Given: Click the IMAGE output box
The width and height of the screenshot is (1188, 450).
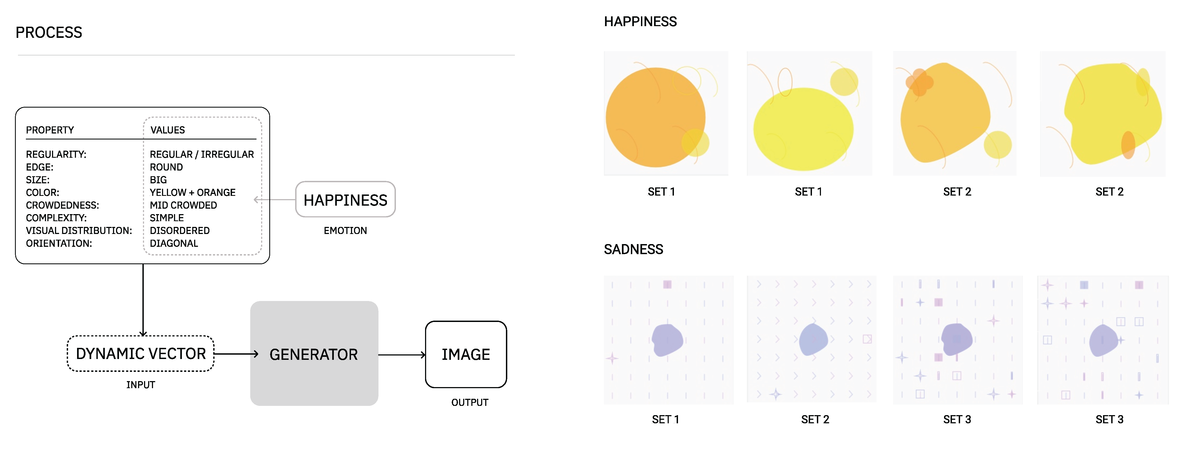Looking at the screenshot, I should pos(466,354).
